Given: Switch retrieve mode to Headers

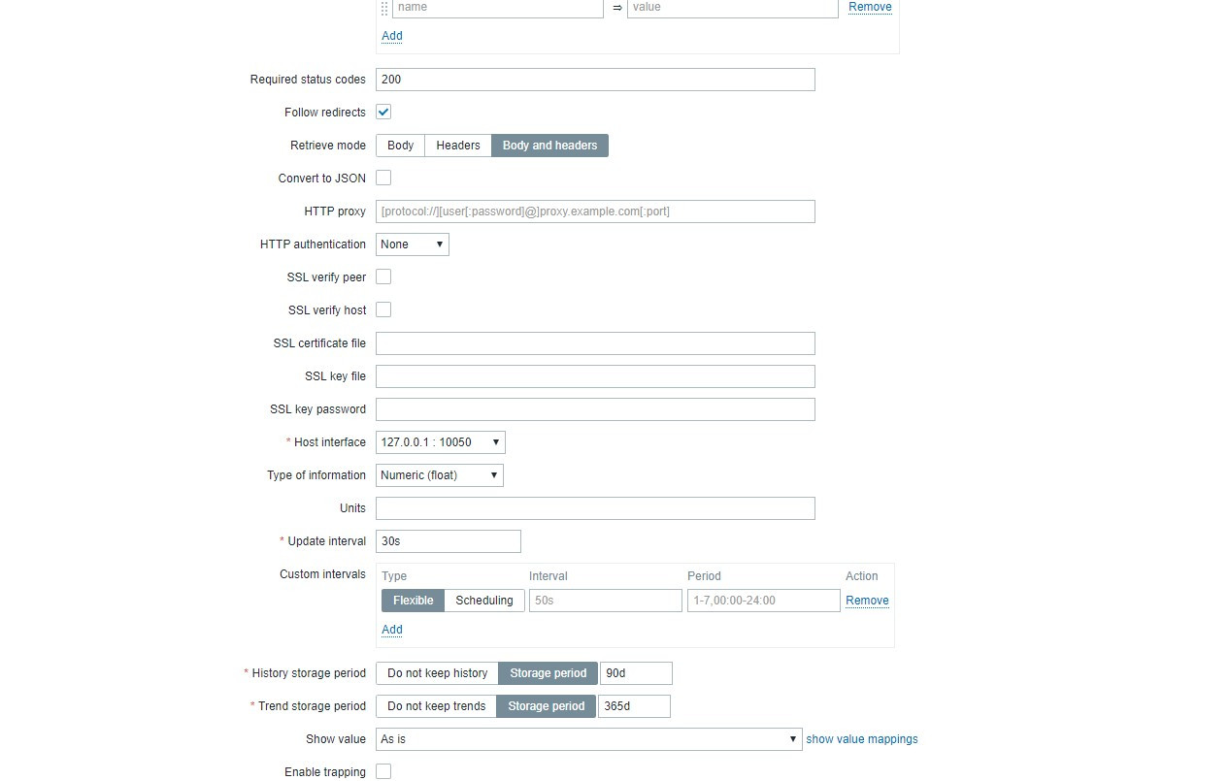Looking at the screenshot, I should click(x=458, y=146).
